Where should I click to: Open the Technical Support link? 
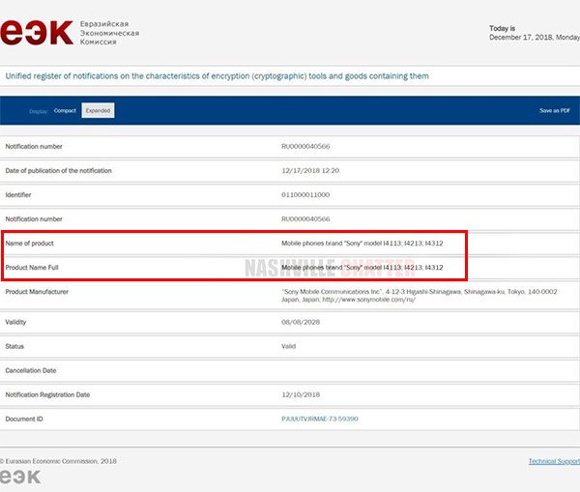[x=554, y=461]
